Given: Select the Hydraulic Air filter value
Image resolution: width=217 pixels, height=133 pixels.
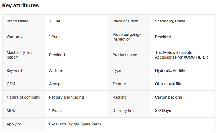Looking at the screenshot, I should [x=171, y=70].
